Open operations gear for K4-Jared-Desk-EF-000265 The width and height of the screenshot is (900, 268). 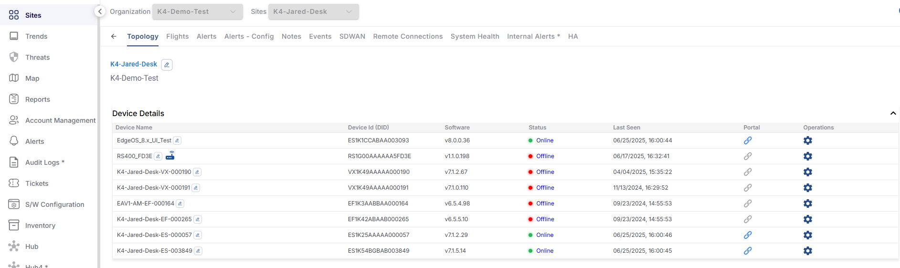807,219
